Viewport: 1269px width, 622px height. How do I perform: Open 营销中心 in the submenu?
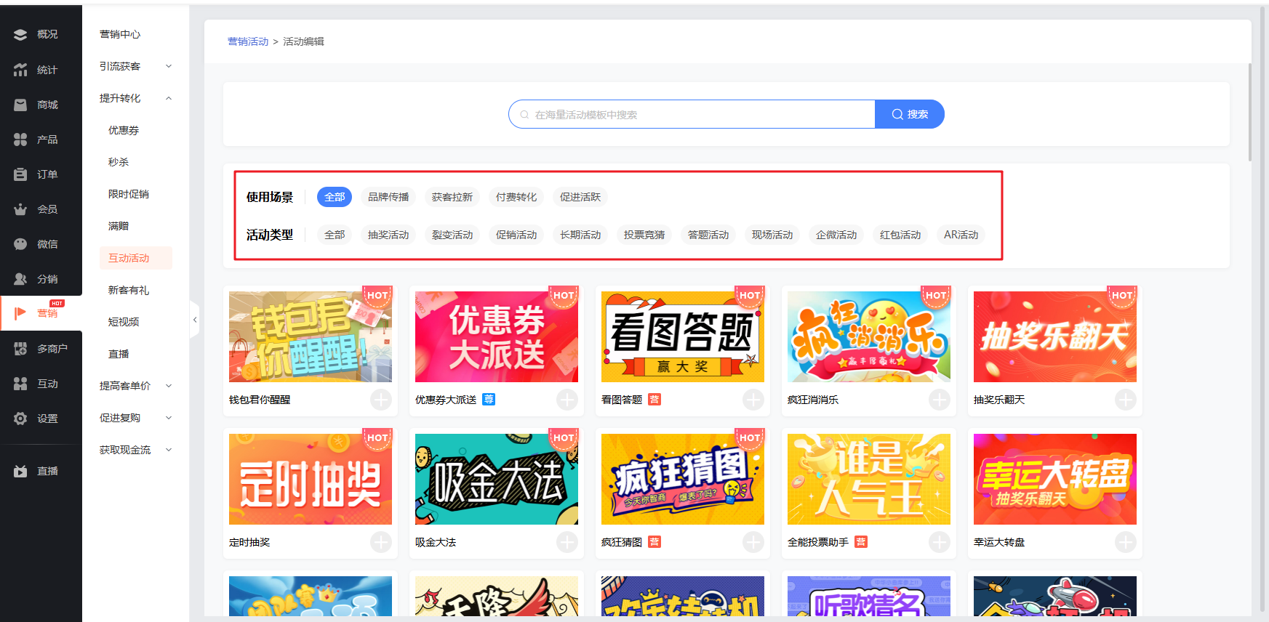click(x=120, y=34)
